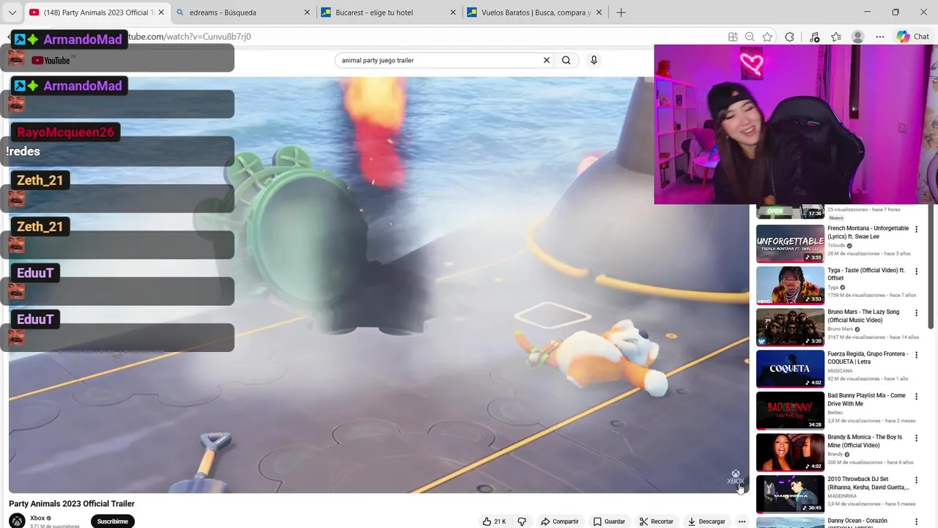Click Bruno Mars - The Lazy Song title
This screenshot has height=528, width=938.
point(863,316)
